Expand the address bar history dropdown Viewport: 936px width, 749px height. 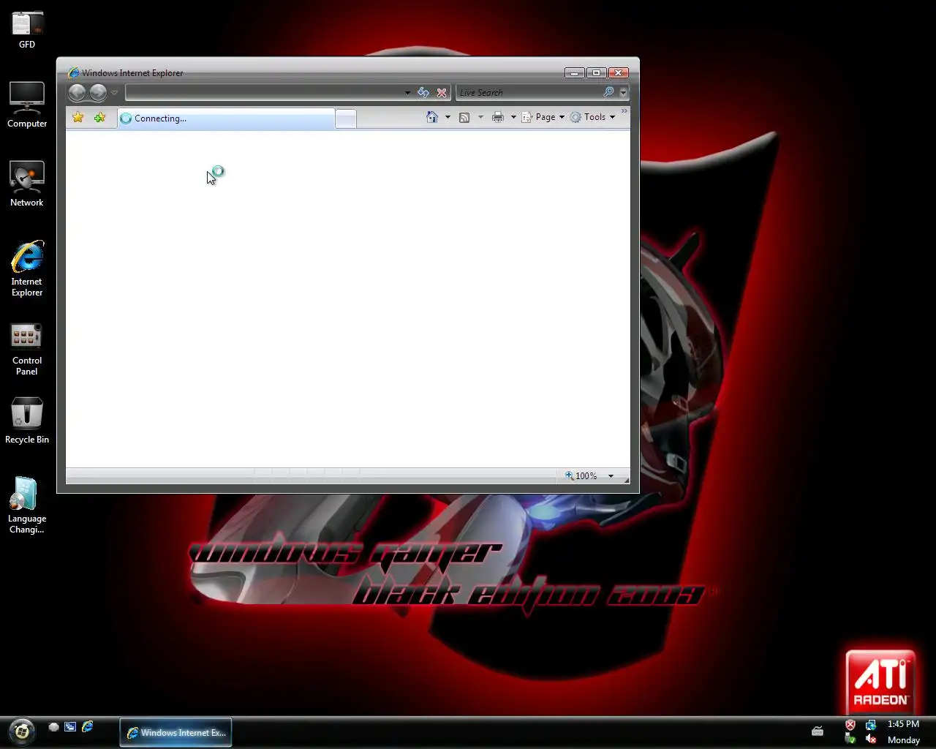coord(407,93)
